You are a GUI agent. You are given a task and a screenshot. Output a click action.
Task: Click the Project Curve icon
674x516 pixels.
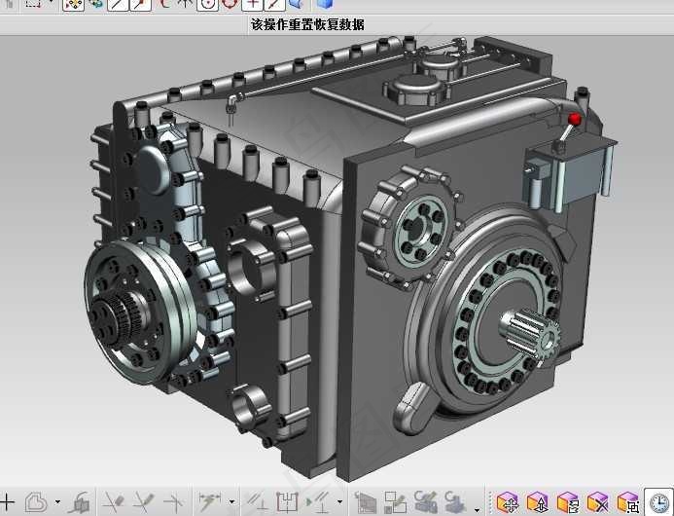(80, 501)
